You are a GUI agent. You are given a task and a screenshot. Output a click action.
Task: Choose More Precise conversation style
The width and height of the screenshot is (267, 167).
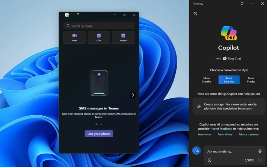pos(251,80)
